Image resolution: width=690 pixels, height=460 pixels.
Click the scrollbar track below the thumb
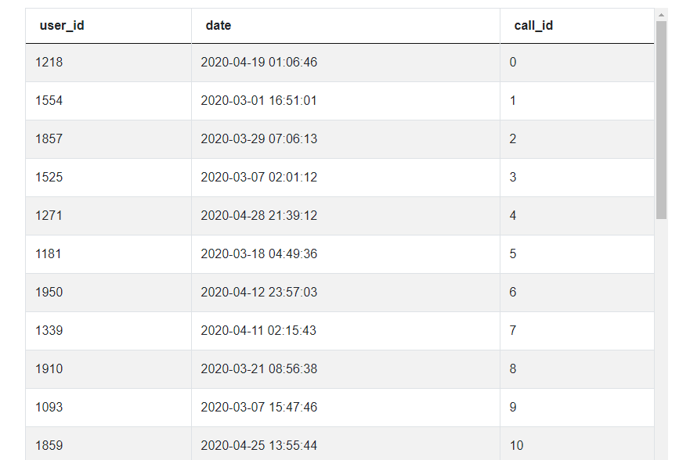click(661, 340)
